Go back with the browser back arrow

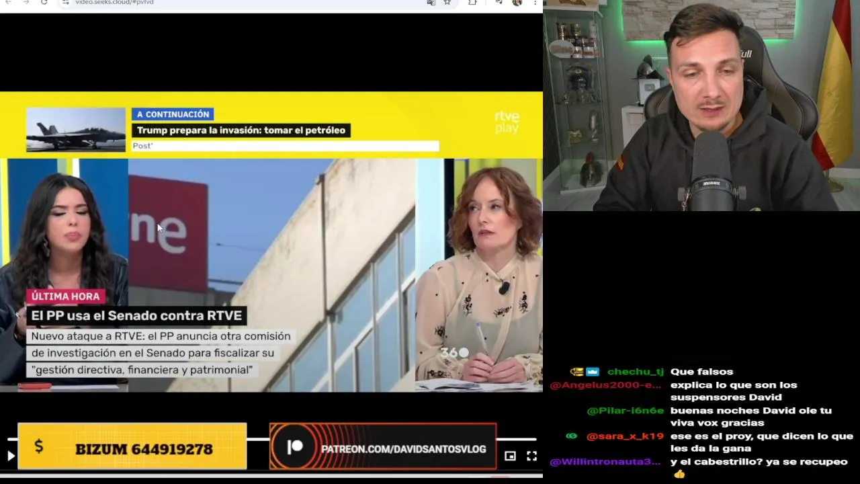9,3
